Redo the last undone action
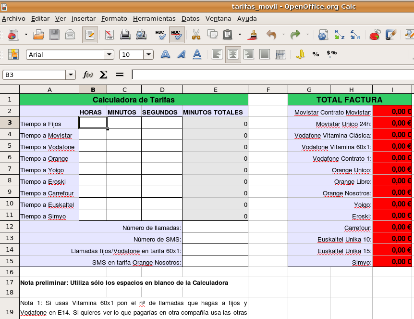 295,35
